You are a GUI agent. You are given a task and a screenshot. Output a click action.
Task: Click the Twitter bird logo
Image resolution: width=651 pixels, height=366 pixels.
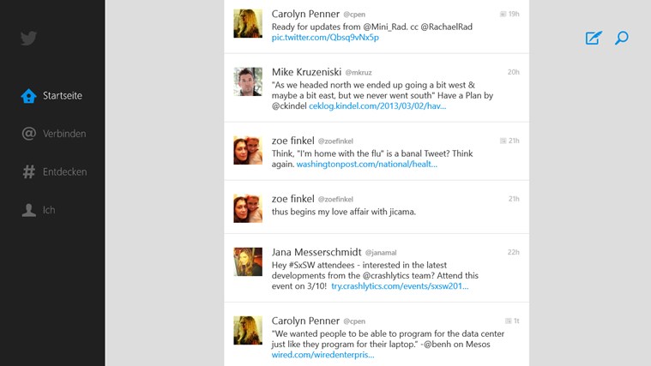point(28,39)
